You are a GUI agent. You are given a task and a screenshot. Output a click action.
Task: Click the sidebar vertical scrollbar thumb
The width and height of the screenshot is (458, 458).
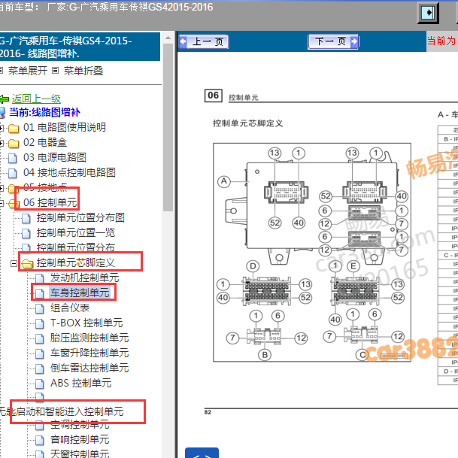point(168,127)
